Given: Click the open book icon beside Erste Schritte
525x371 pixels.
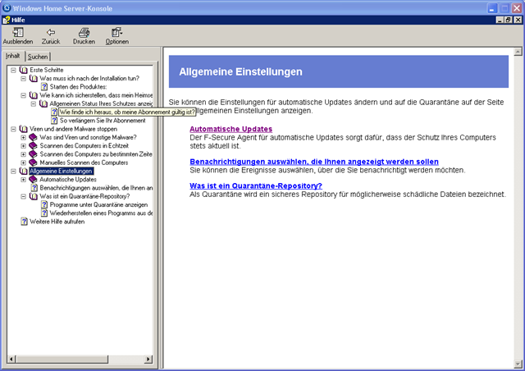Looking at the screenshot, I should point(24,70).
